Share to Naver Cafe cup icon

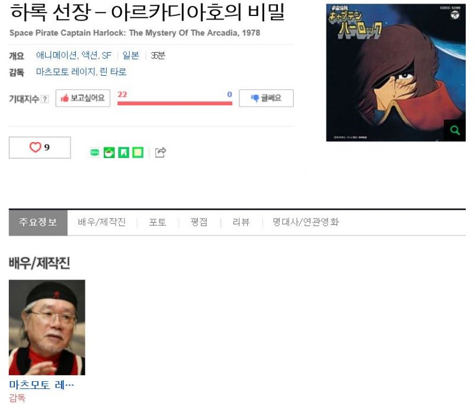click(109, 153)
